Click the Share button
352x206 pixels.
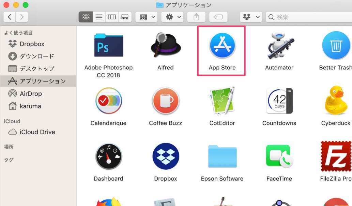196,17
